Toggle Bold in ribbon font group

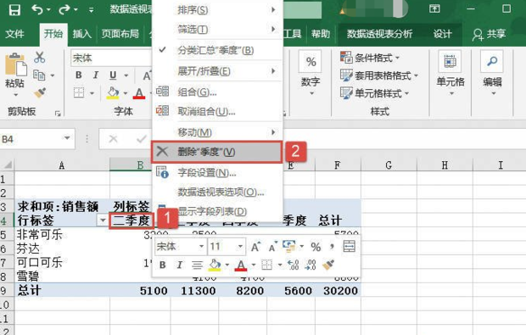click(x=79, y=75)
